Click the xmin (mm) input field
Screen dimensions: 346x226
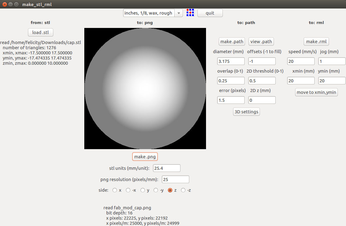301,80
